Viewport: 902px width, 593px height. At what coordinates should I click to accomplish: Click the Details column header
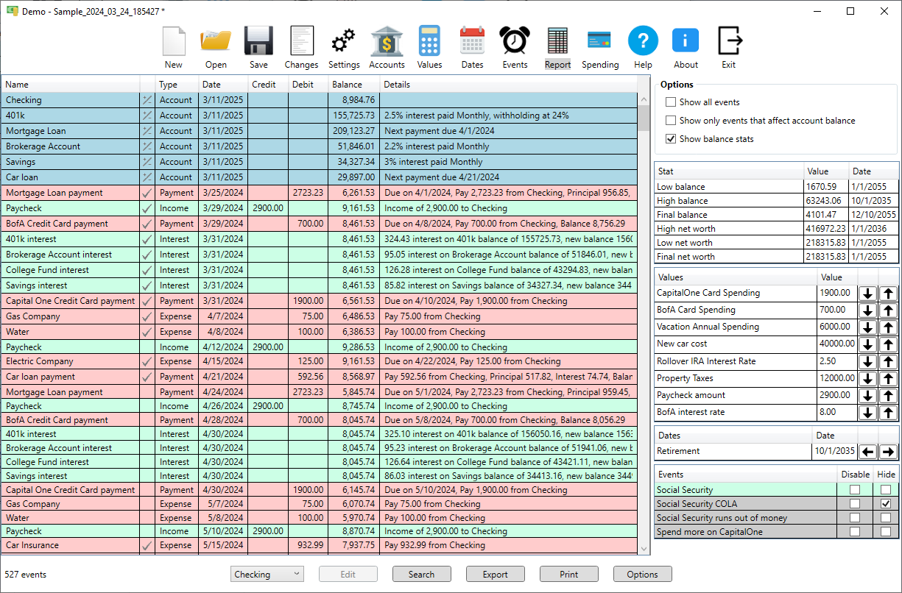click(508, 85)
